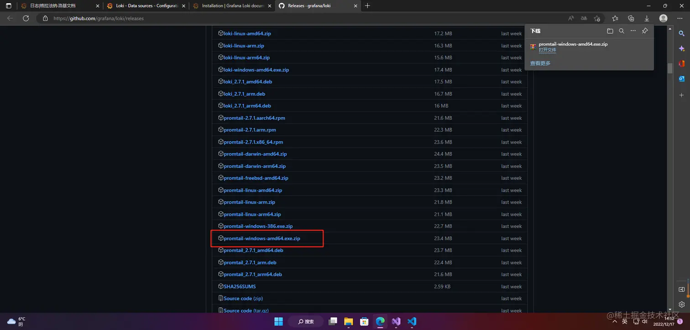
Task: Download Source code (tar.gz)
Action: point(247,310)
